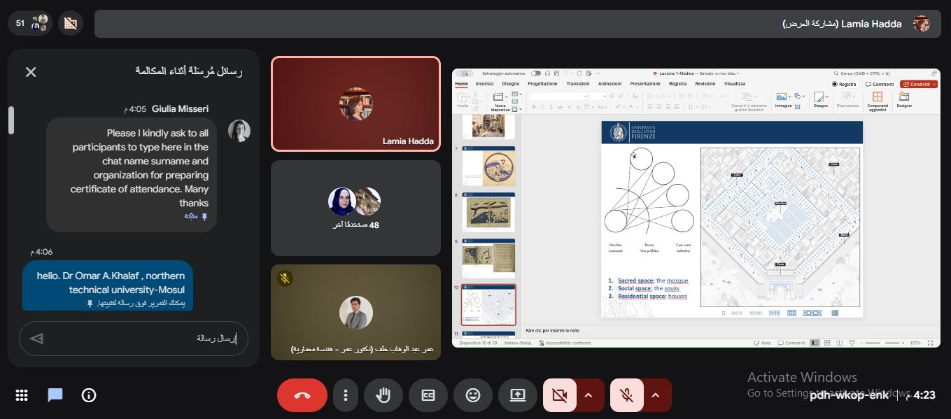
Task: Open the meeting details info icon
Action: tap(89, 395)
